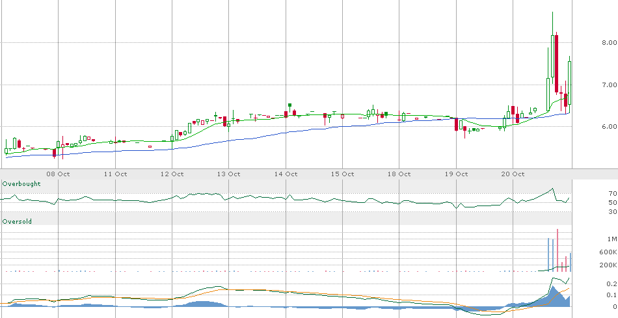This screenshot has height=318, width=618.
Task: Click the 7.00 price axis label
Action: point(609,85)
